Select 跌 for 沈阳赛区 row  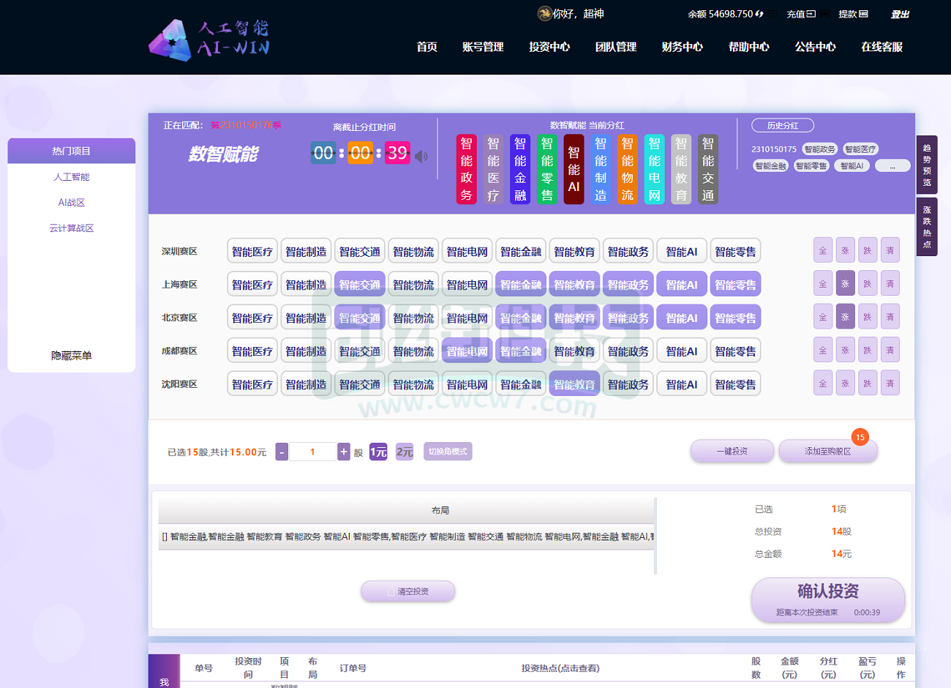(x=868, y=383)
